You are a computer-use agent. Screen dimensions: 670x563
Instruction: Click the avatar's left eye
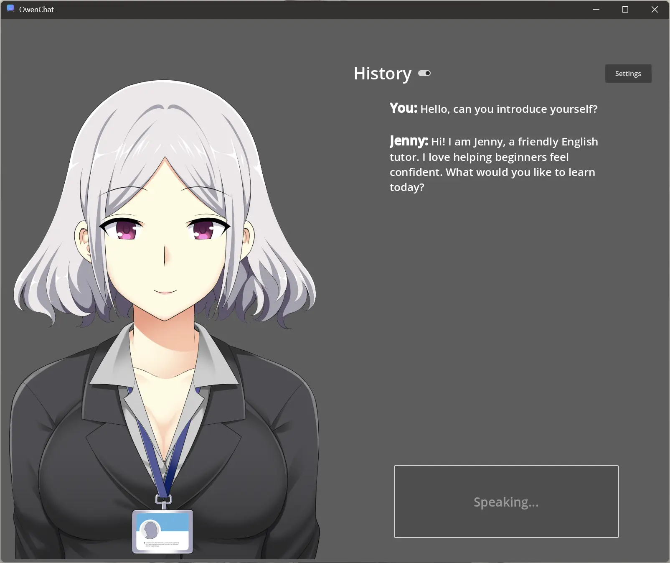tap(124, 229)
